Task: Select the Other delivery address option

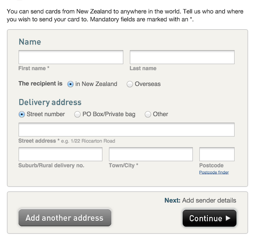Action: coord(147,114)
